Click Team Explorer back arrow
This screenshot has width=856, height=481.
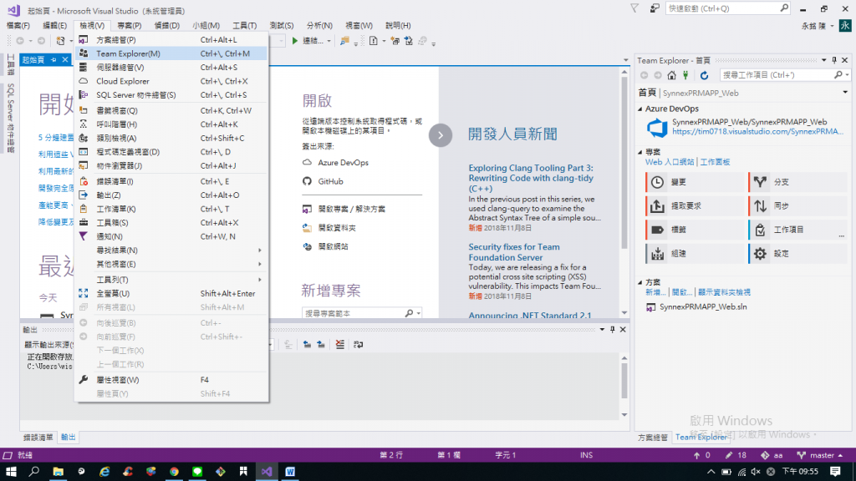645,75
